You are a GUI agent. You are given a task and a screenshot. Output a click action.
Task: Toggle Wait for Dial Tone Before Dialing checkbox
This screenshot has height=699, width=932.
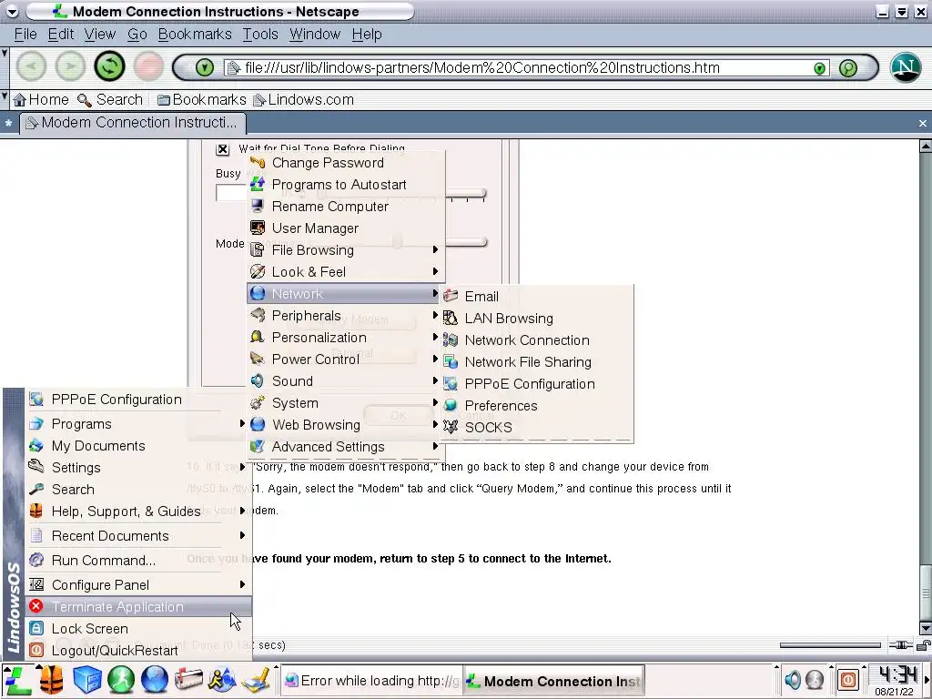click(x=222, y=149)
